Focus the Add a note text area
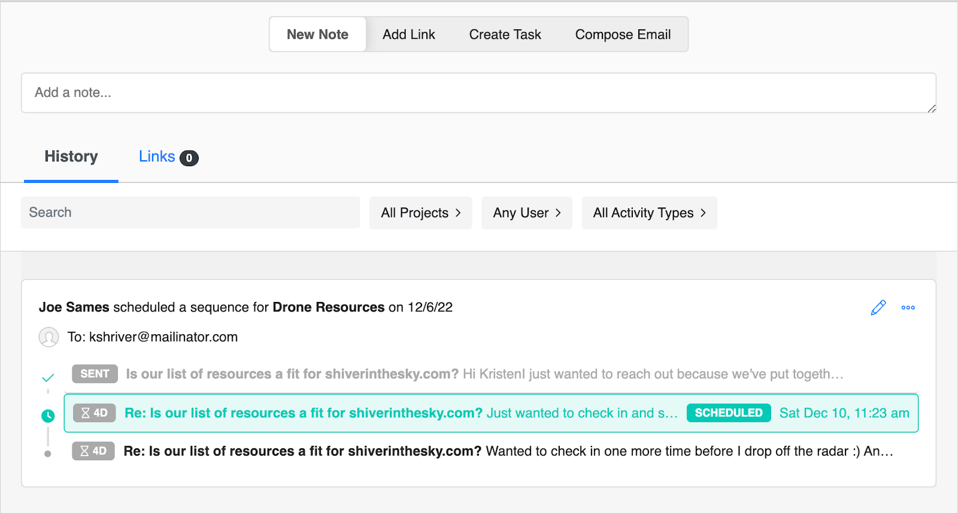The height and width of the screenshot is (513, 958). click(x=478, y=93)
